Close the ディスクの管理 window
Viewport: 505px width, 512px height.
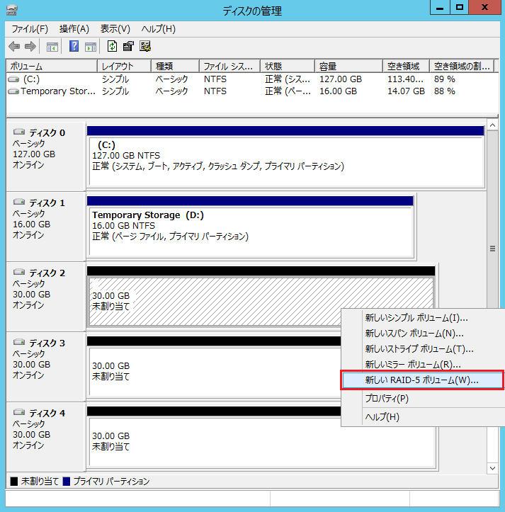pos(484,8)
